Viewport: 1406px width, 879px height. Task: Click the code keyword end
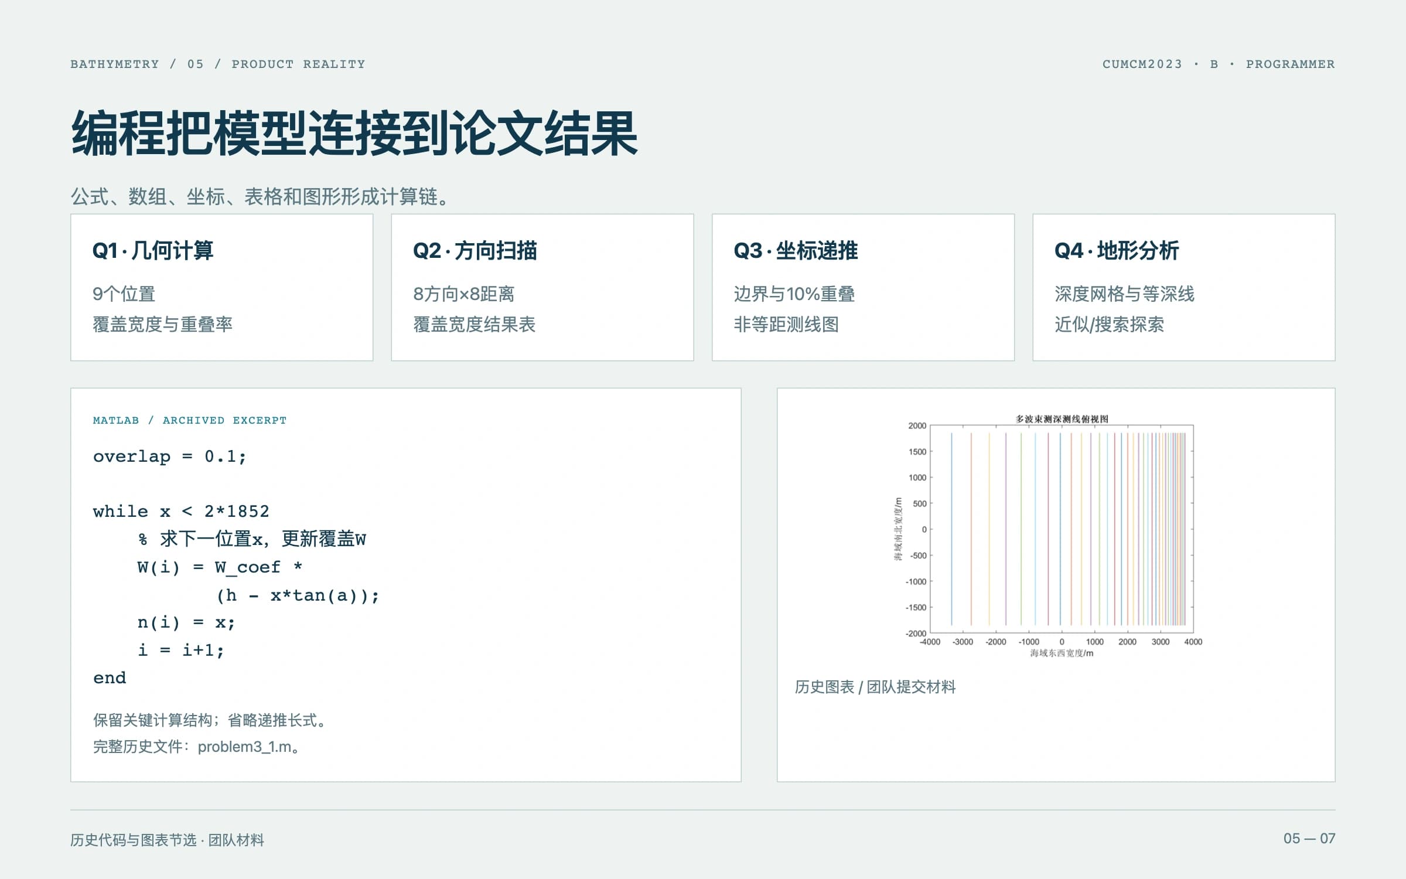(x=110, y=678)
